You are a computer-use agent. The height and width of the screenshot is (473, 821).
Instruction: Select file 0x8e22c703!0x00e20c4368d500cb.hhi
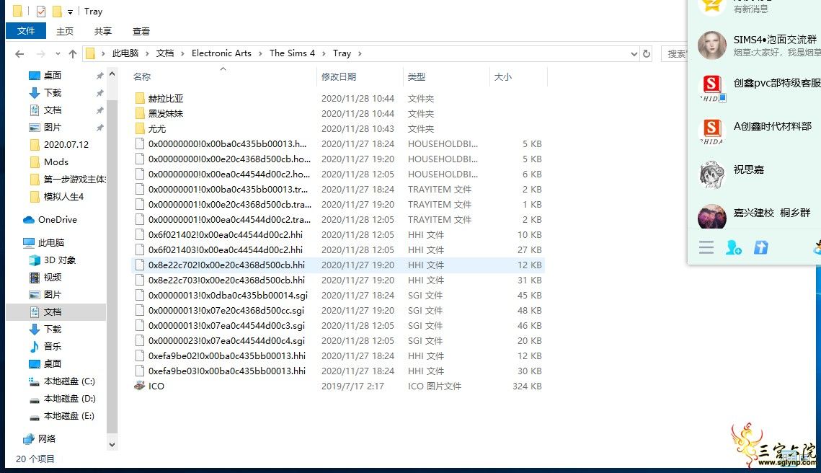pos(226,280)
